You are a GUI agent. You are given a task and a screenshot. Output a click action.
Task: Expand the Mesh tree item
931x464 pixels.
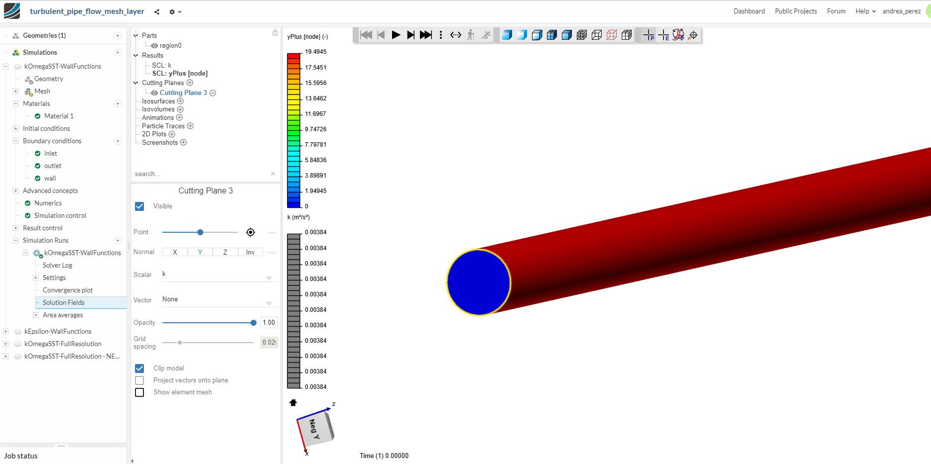[15, 92]
